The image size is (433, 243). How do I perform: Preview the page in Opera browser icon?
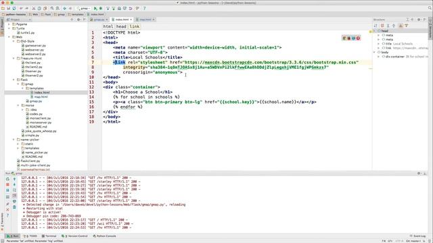tap(358, 38)
